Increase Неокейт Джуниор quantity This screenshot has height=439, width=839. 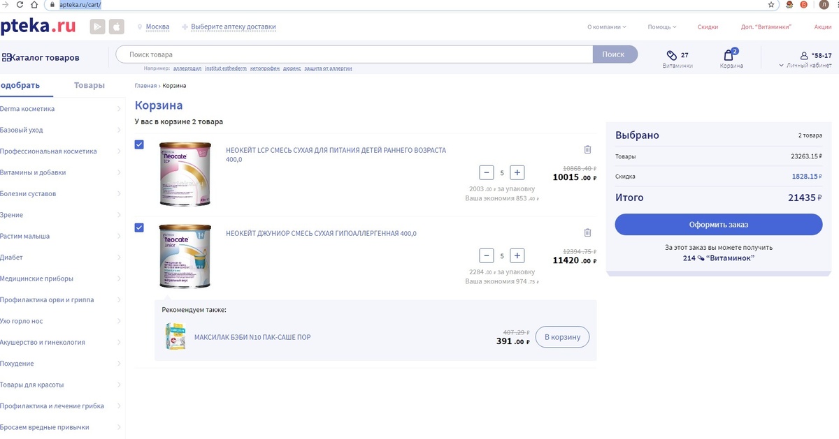(x=517, y=255)
